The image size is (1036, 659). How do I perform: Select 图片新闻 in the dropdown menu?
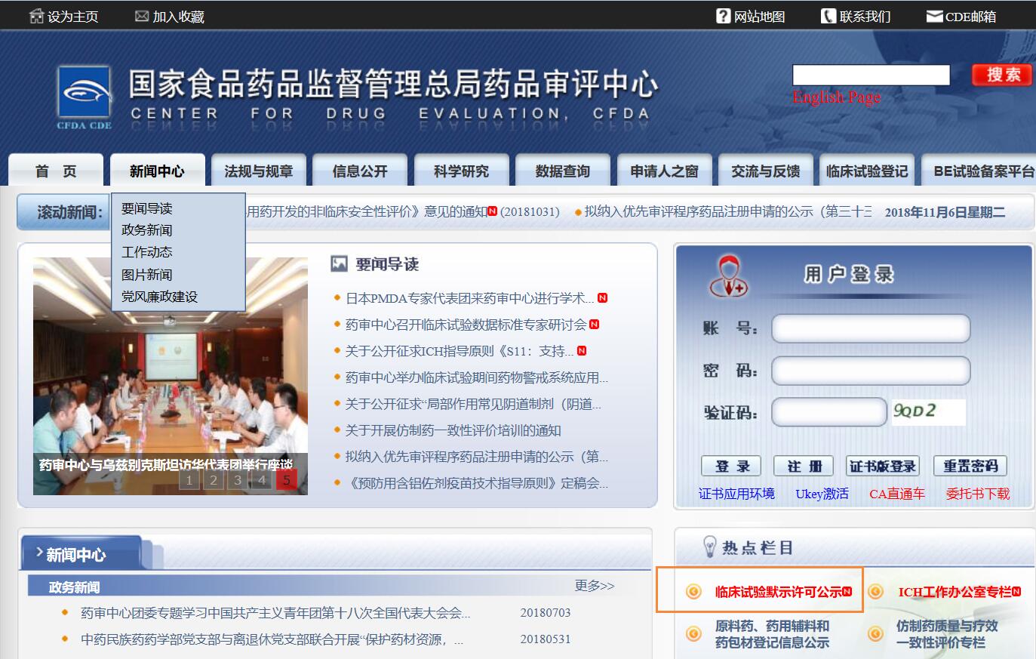click(147, 275)
